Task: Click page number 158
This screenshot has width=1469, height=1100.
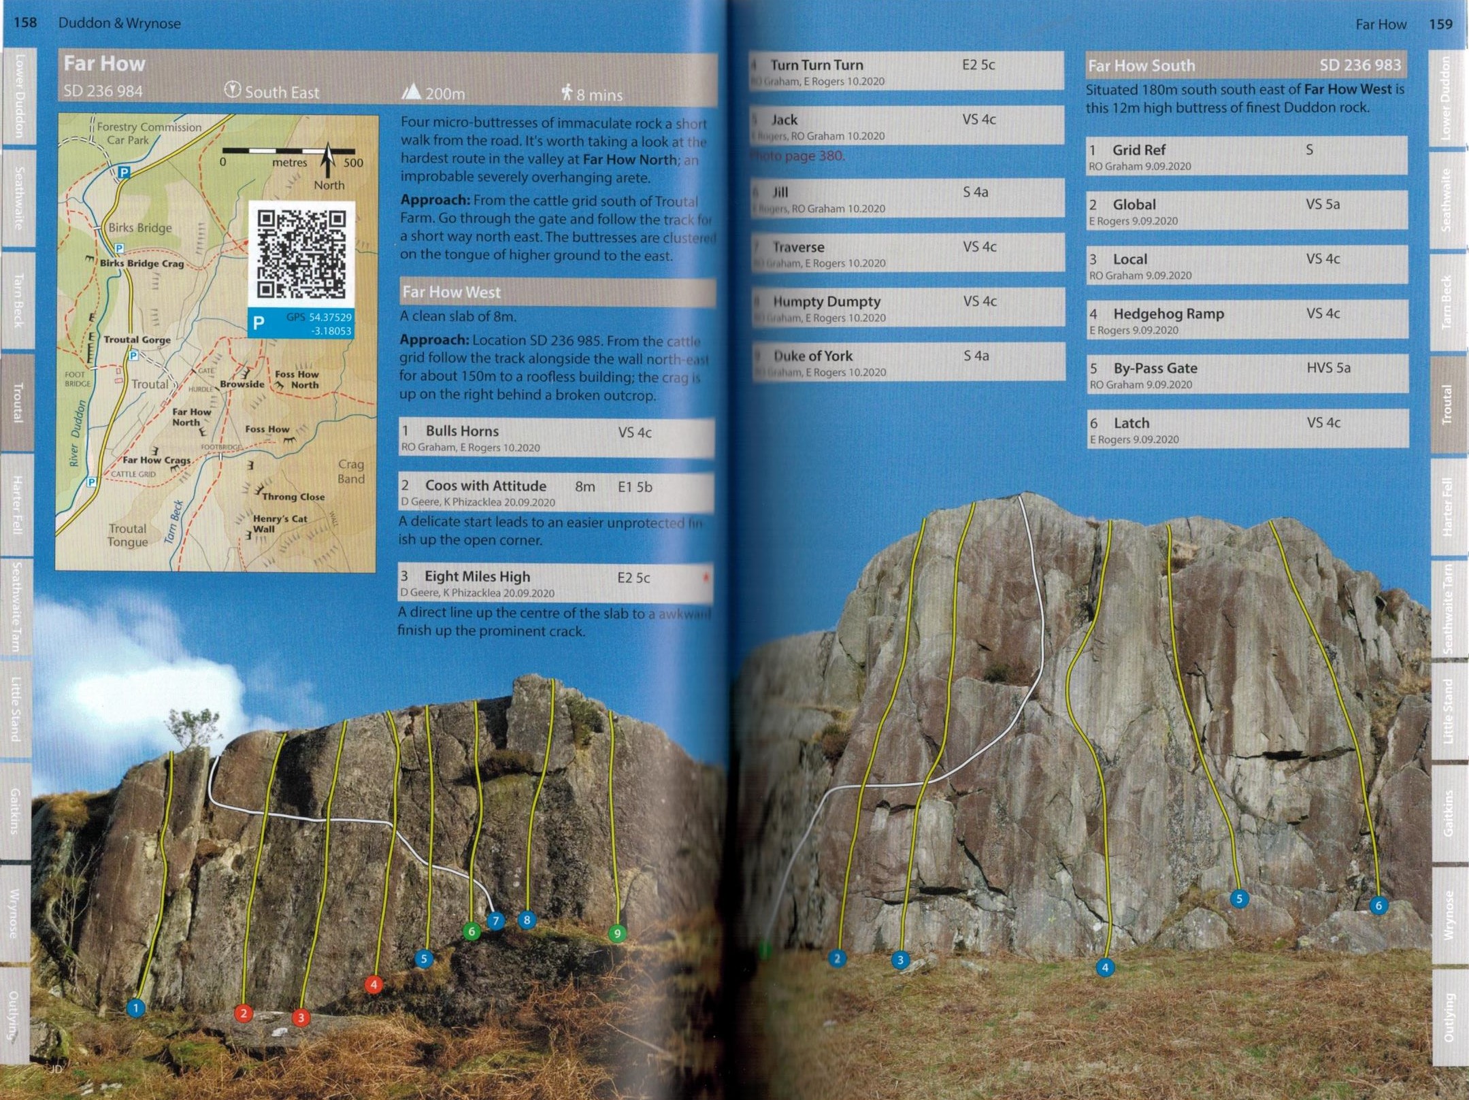Action: pyautogui.click(x=25, y=22)
